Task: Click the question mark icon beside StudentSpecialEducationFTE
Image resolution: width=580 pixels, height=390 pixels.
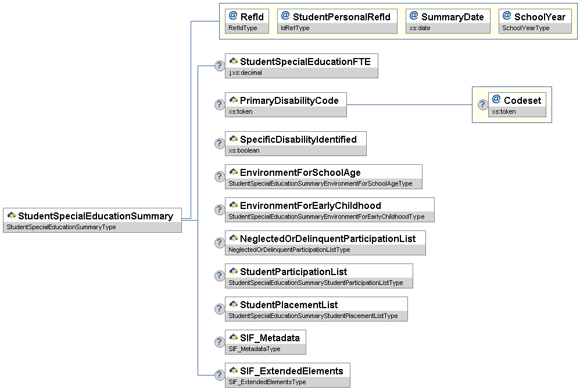Action: 219,66
